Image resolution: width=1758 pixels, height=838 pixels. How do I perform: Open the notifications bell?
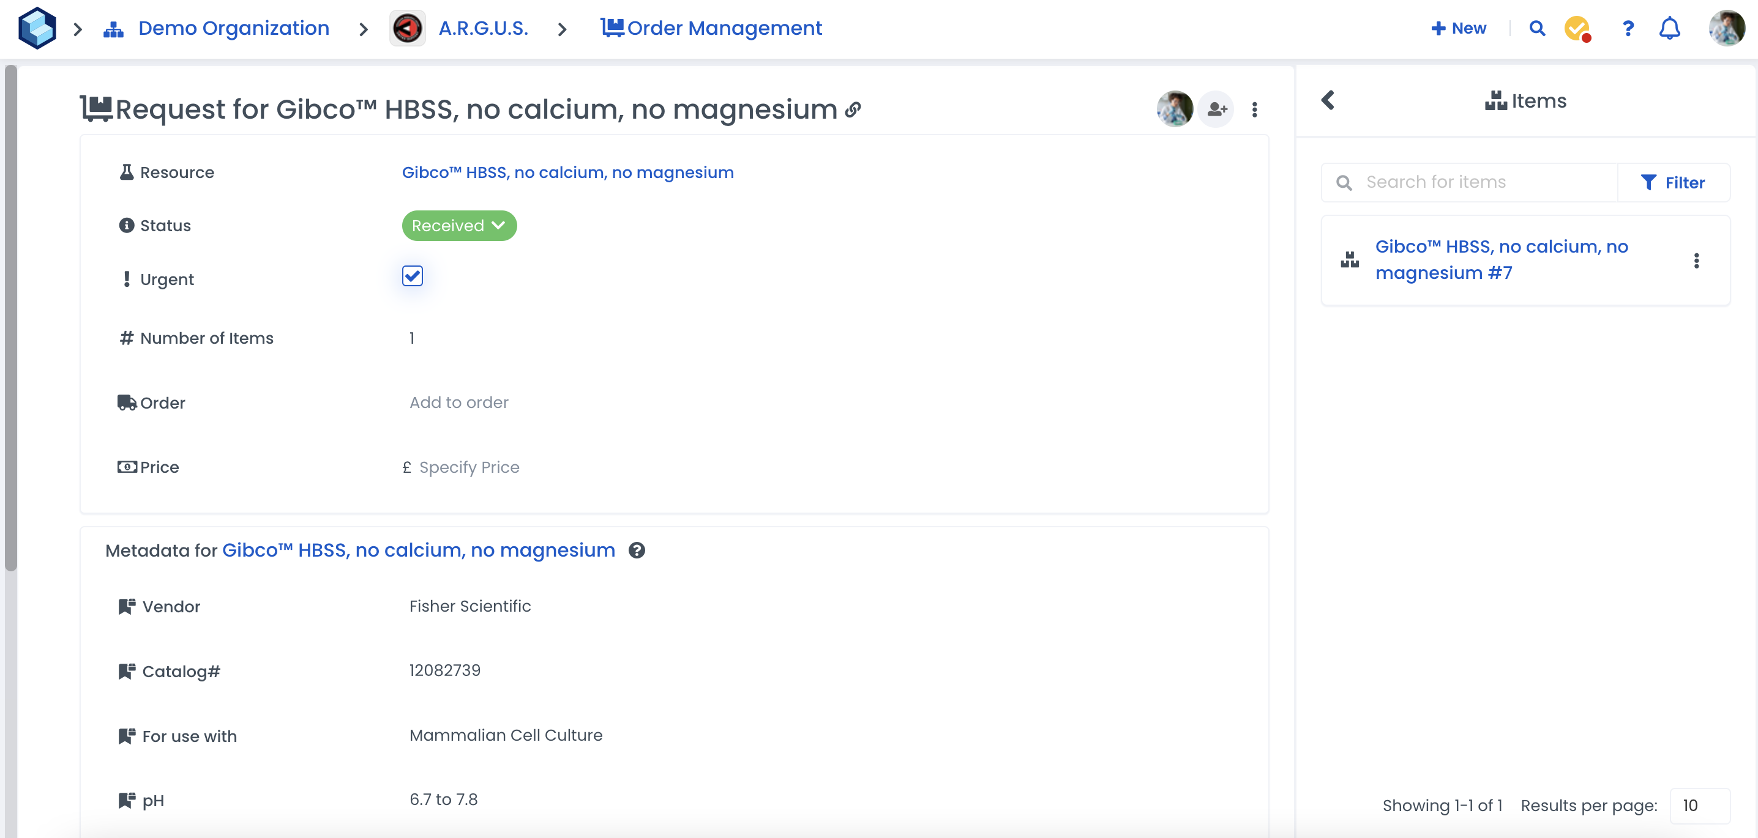click(1669, 28)
